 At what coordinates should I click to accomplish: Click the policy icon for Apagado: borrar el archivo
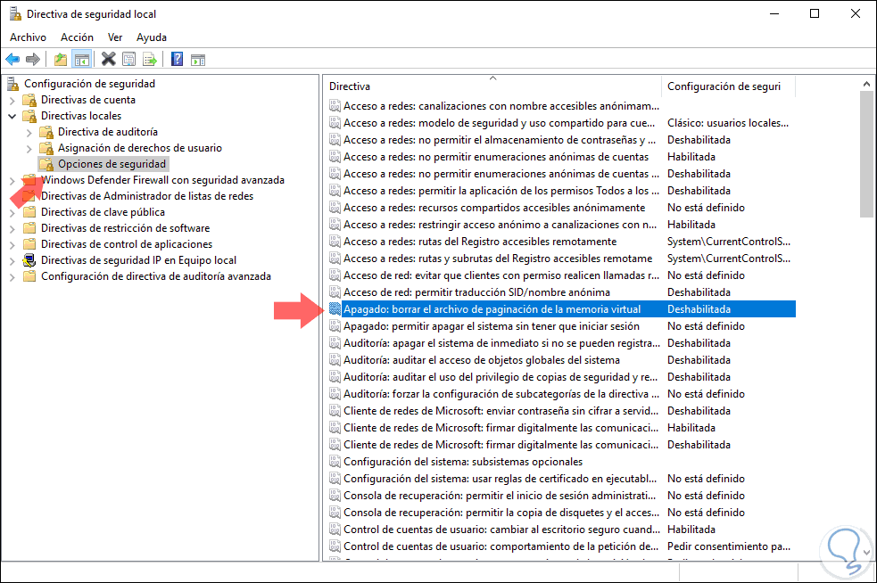pos(335,309)
